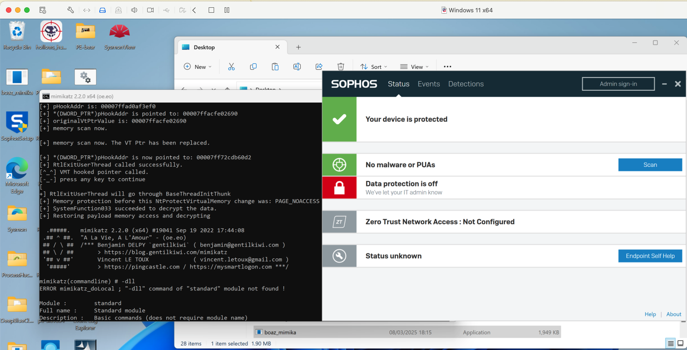Click the Rename icon in Explorer toolbar
The width and height of the screenshot is (687, 350).
(x=297, y=67)
